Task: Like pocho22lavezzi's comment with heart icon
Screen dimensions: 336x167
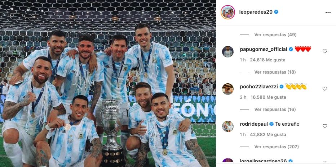Action: click(324, 89)
